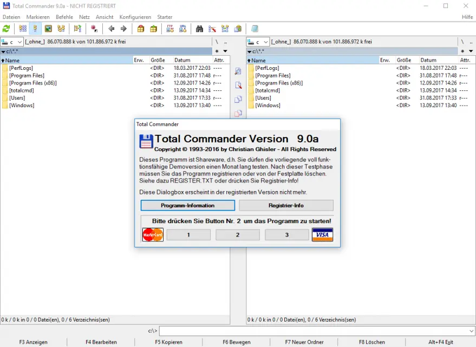The width and height of the screenshot is (476, 347).
Task: Click the F3 Anzeigen button
Action: pyautogui.click(x=34, y=342)
